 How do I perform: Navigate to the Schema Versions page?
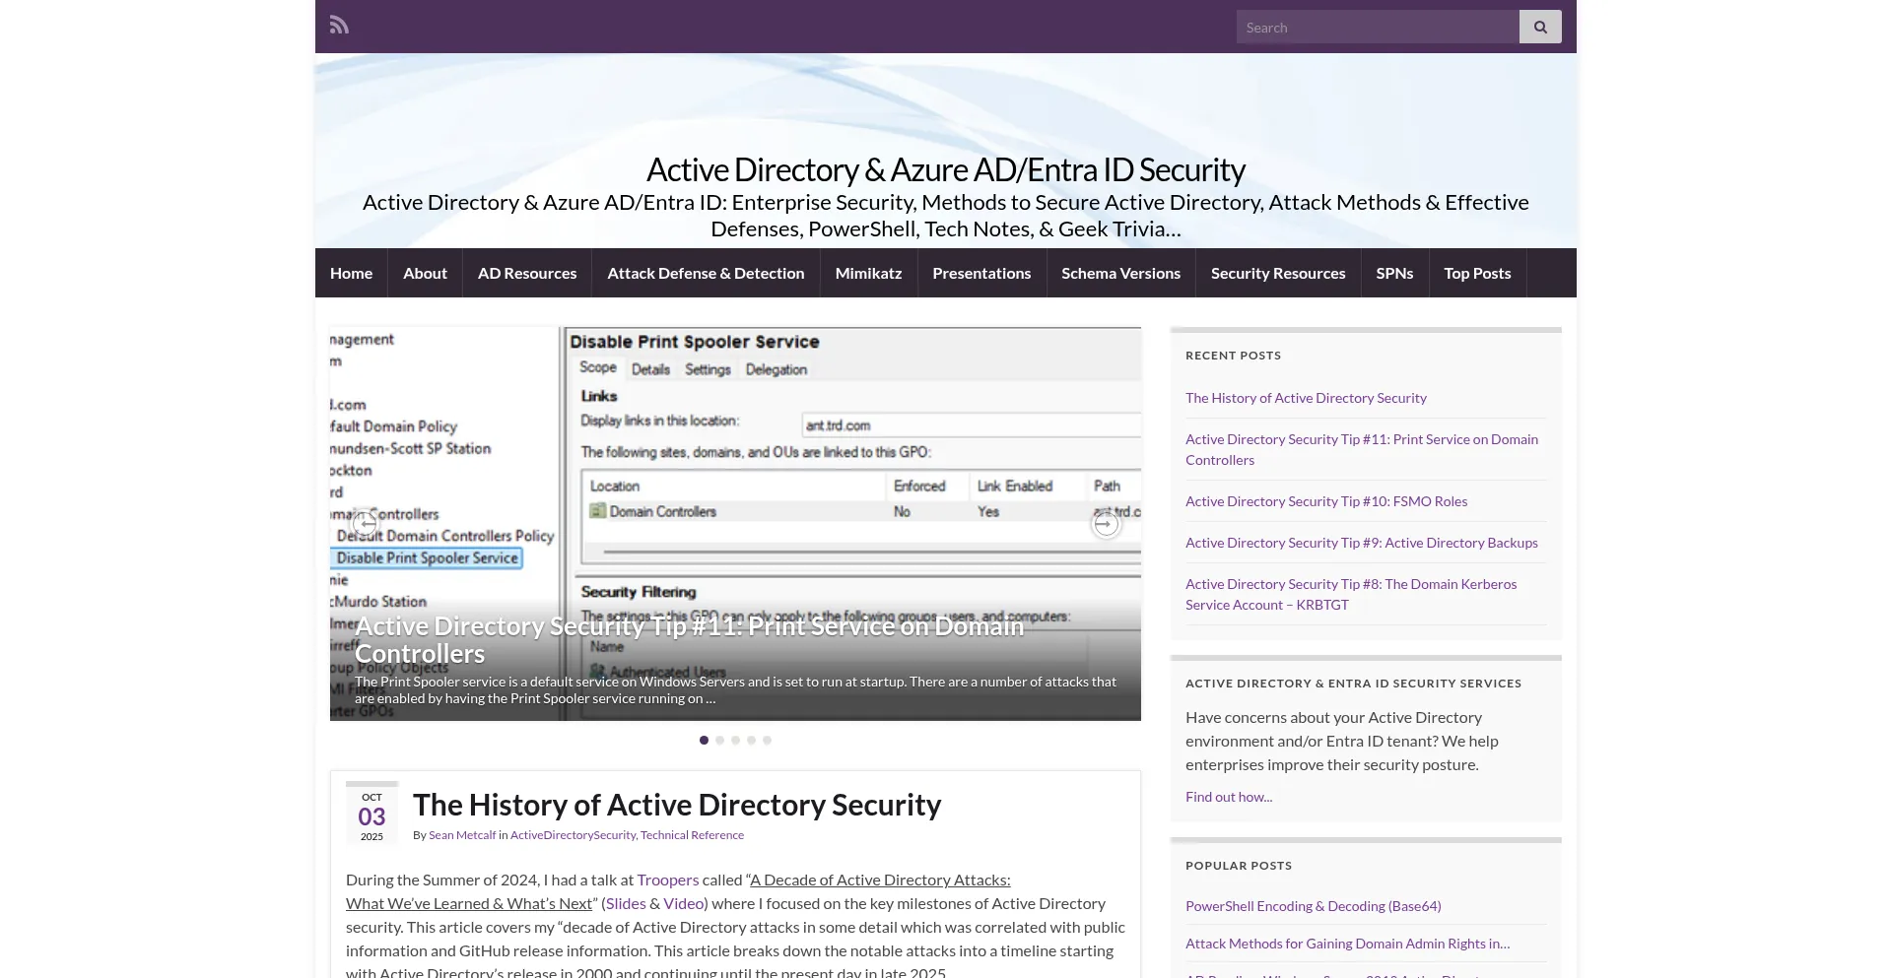click(1120, 273)
